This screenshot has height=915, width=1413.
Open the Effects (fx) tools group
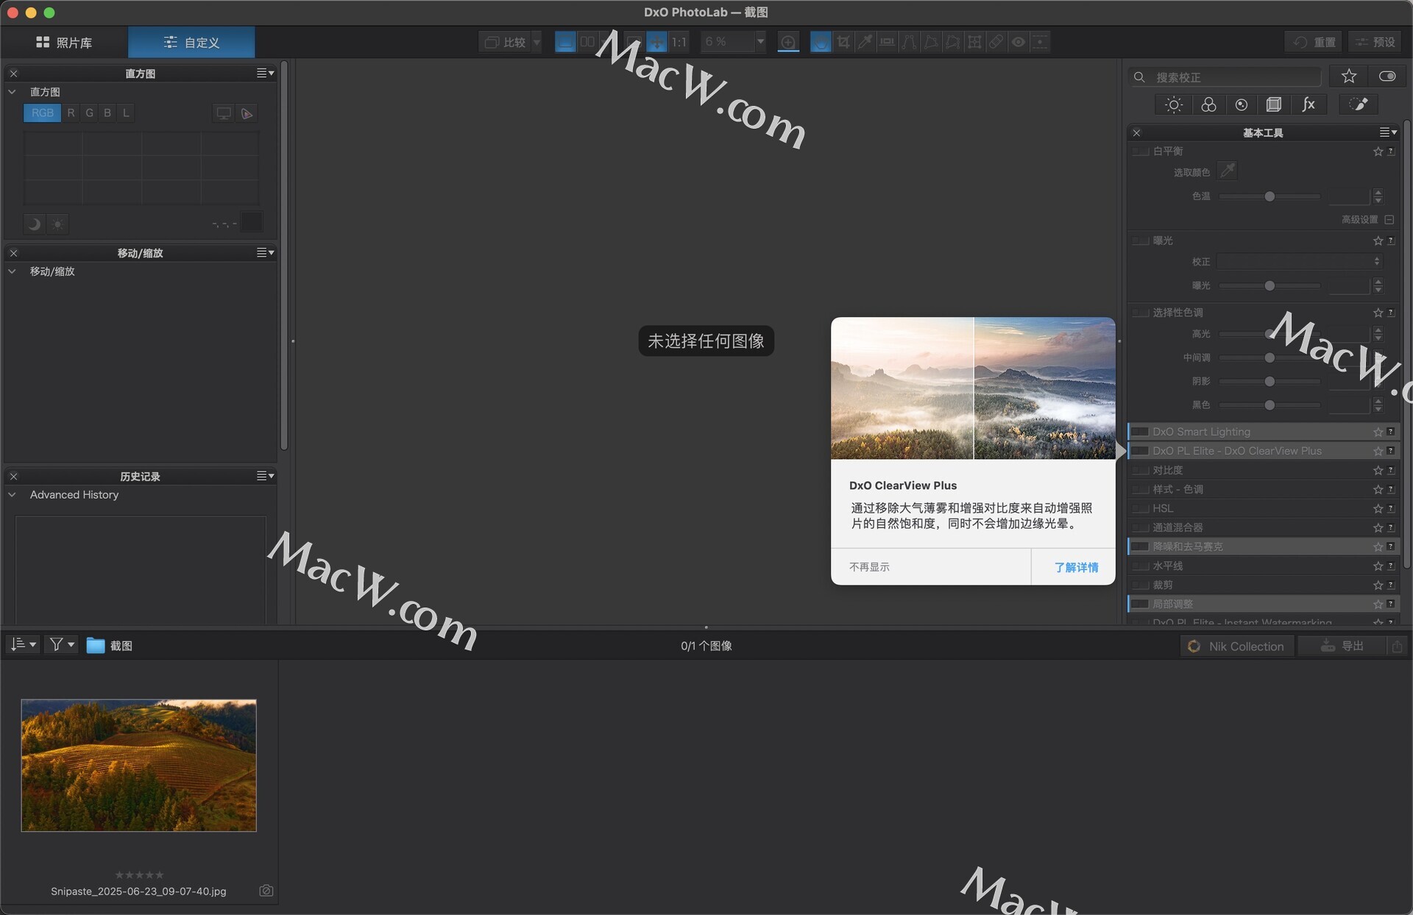1308,104
